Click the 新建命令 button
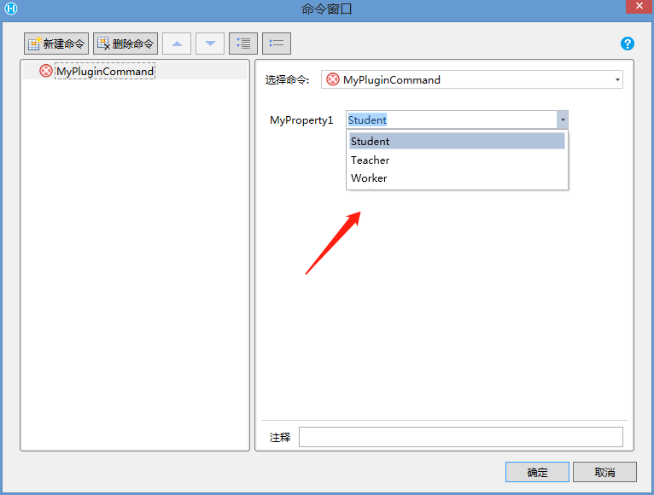Viewport: 654px width, 495px height. 56,44
